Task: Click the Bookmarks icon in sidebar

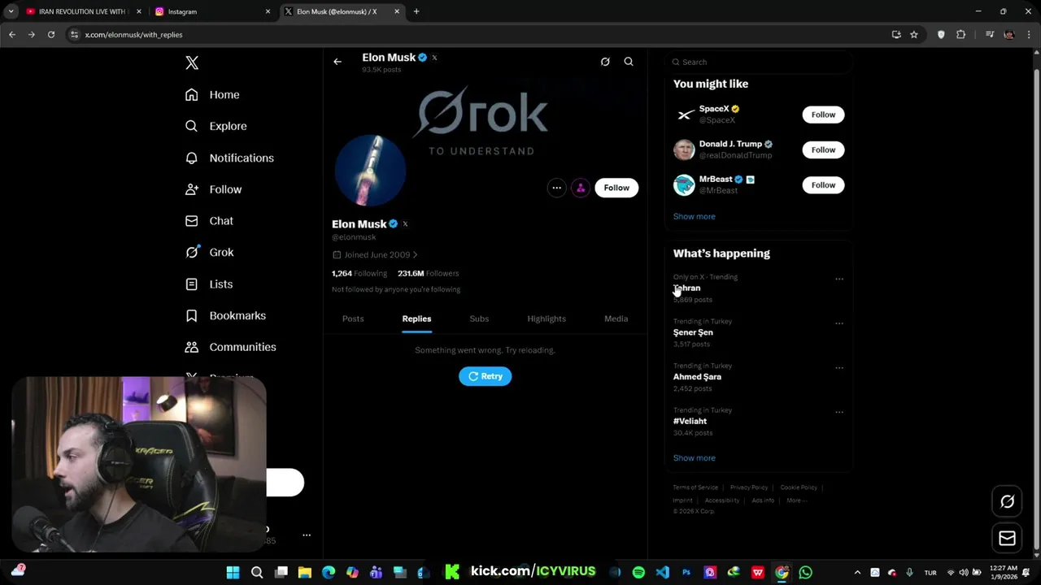Action: [x=191, y=316]
